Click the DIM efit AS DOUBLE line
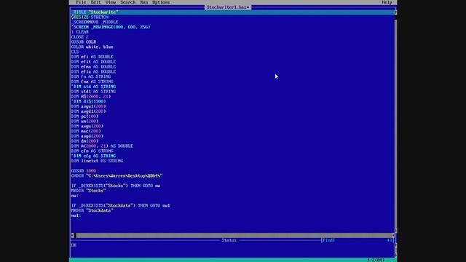 point(93,62)
